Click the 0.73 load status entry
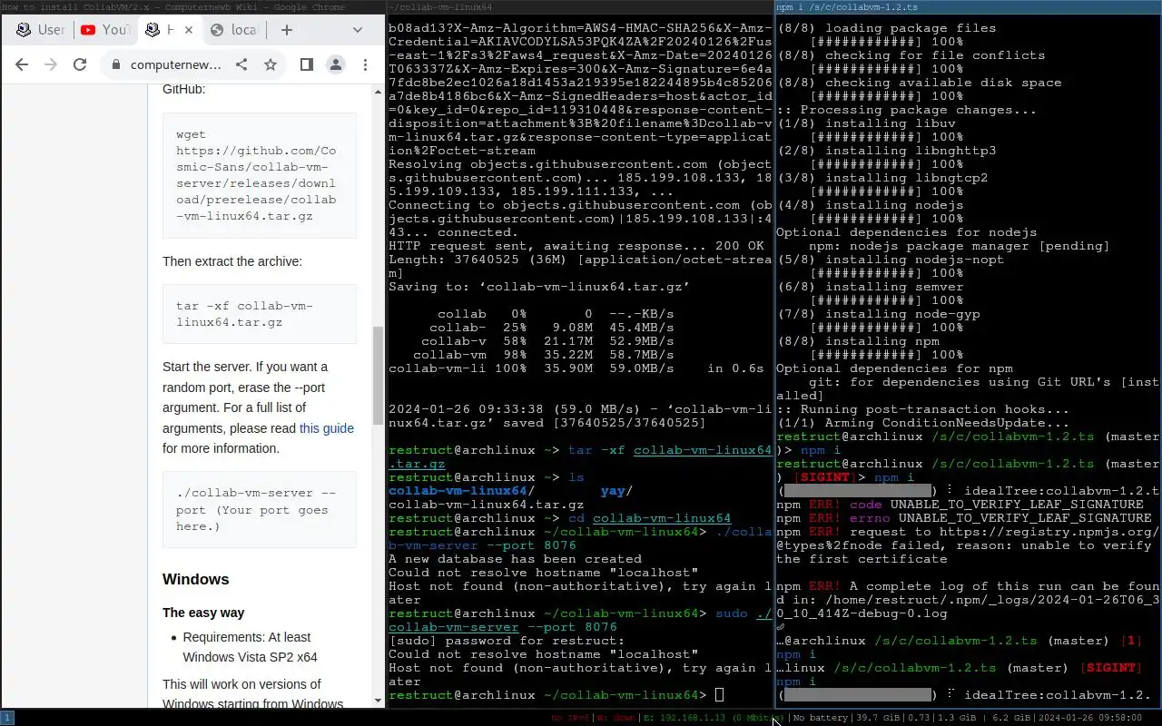The height and width of the screenshot is (726, 1162). click(x=918, y=718)
